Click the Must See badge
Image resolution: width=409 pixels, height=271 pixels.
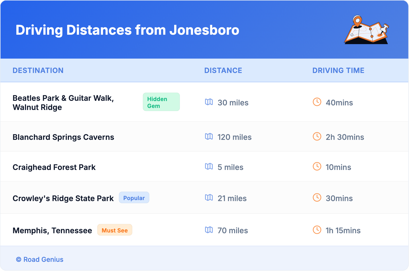point(115,230)
